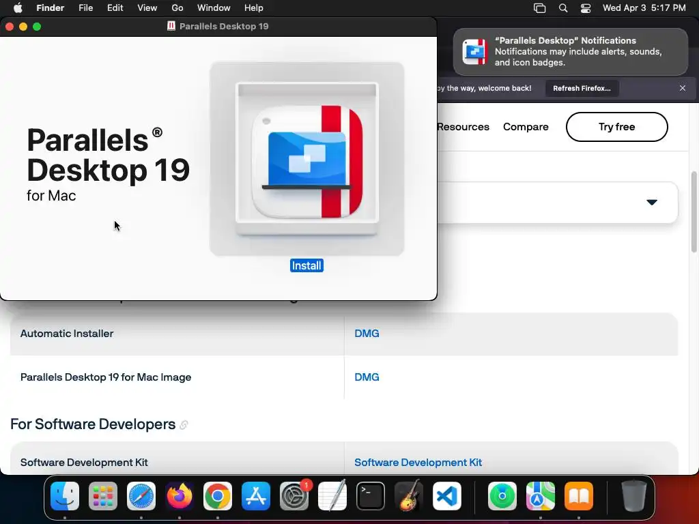The height and width of the screenshot is (524, 699).
Task: Open Find My from the Dock
Action: (502, 496)
